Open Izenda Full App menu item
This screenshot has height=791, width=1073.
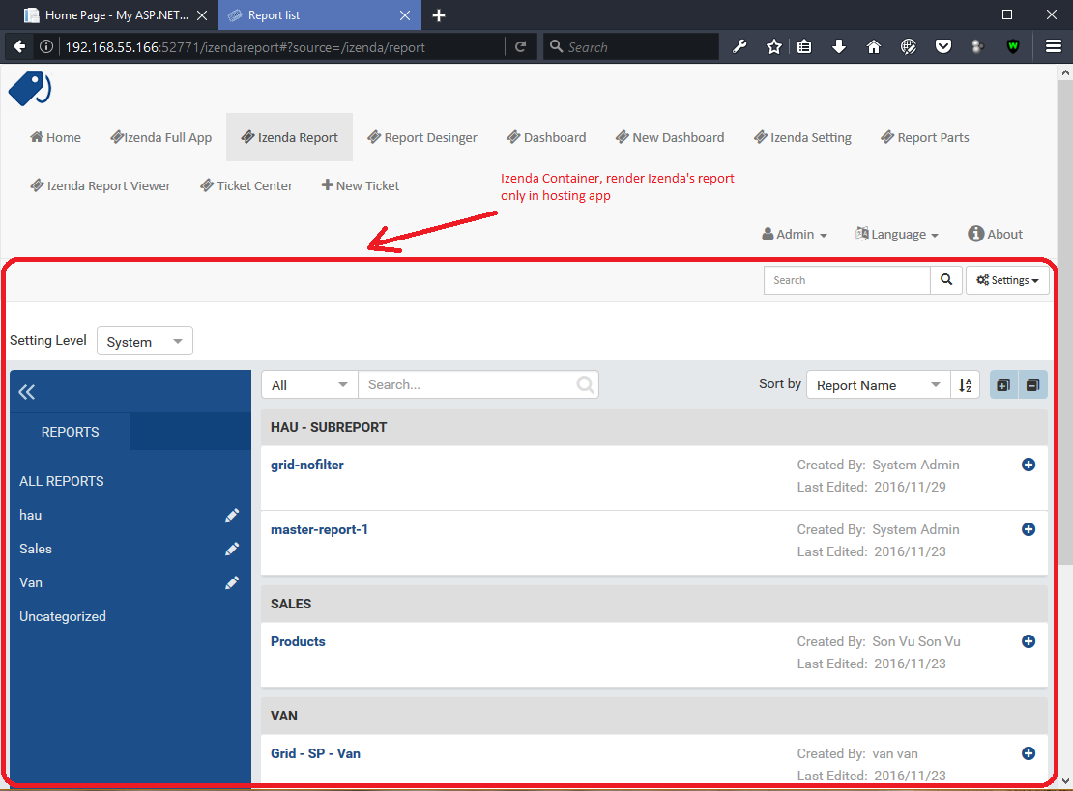(x=161, y=137)
